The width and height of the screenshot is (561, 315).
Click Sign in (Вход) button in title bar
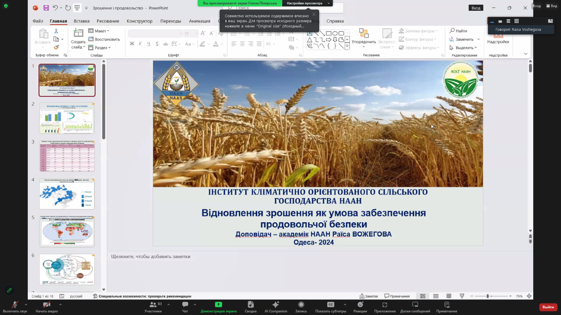476,8
